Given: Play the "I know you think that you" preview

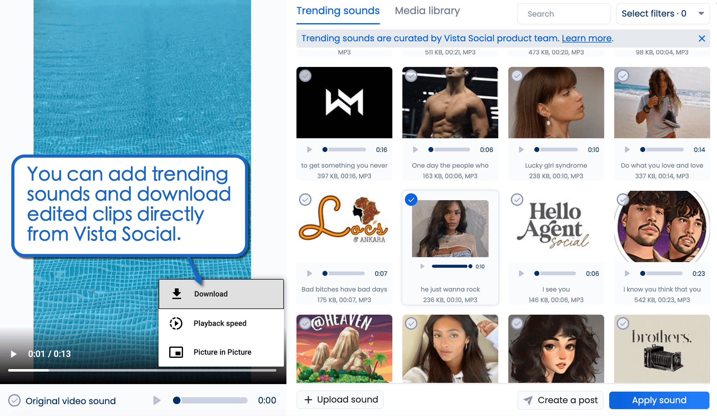Looking at the screenshot, I should pyautogui.click(x=627, y=273).
